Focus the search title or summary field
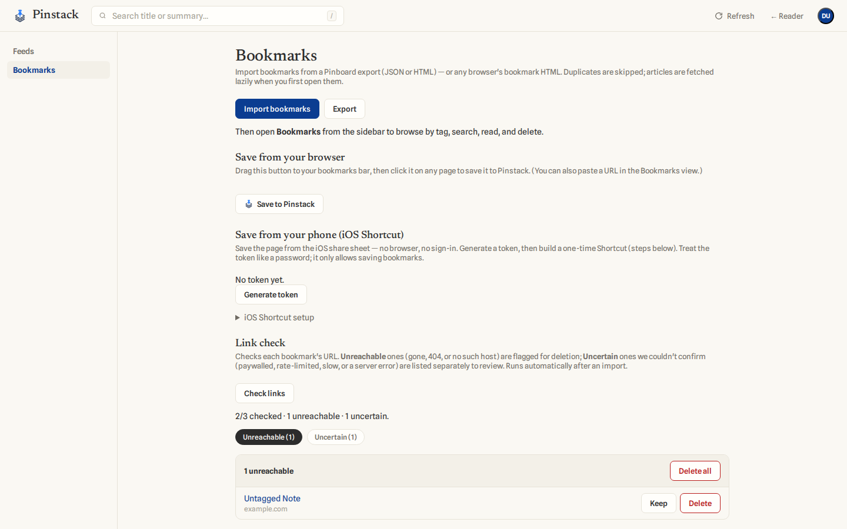The height and width of the screenshot is (529, 847). click(x=218, y=16)
